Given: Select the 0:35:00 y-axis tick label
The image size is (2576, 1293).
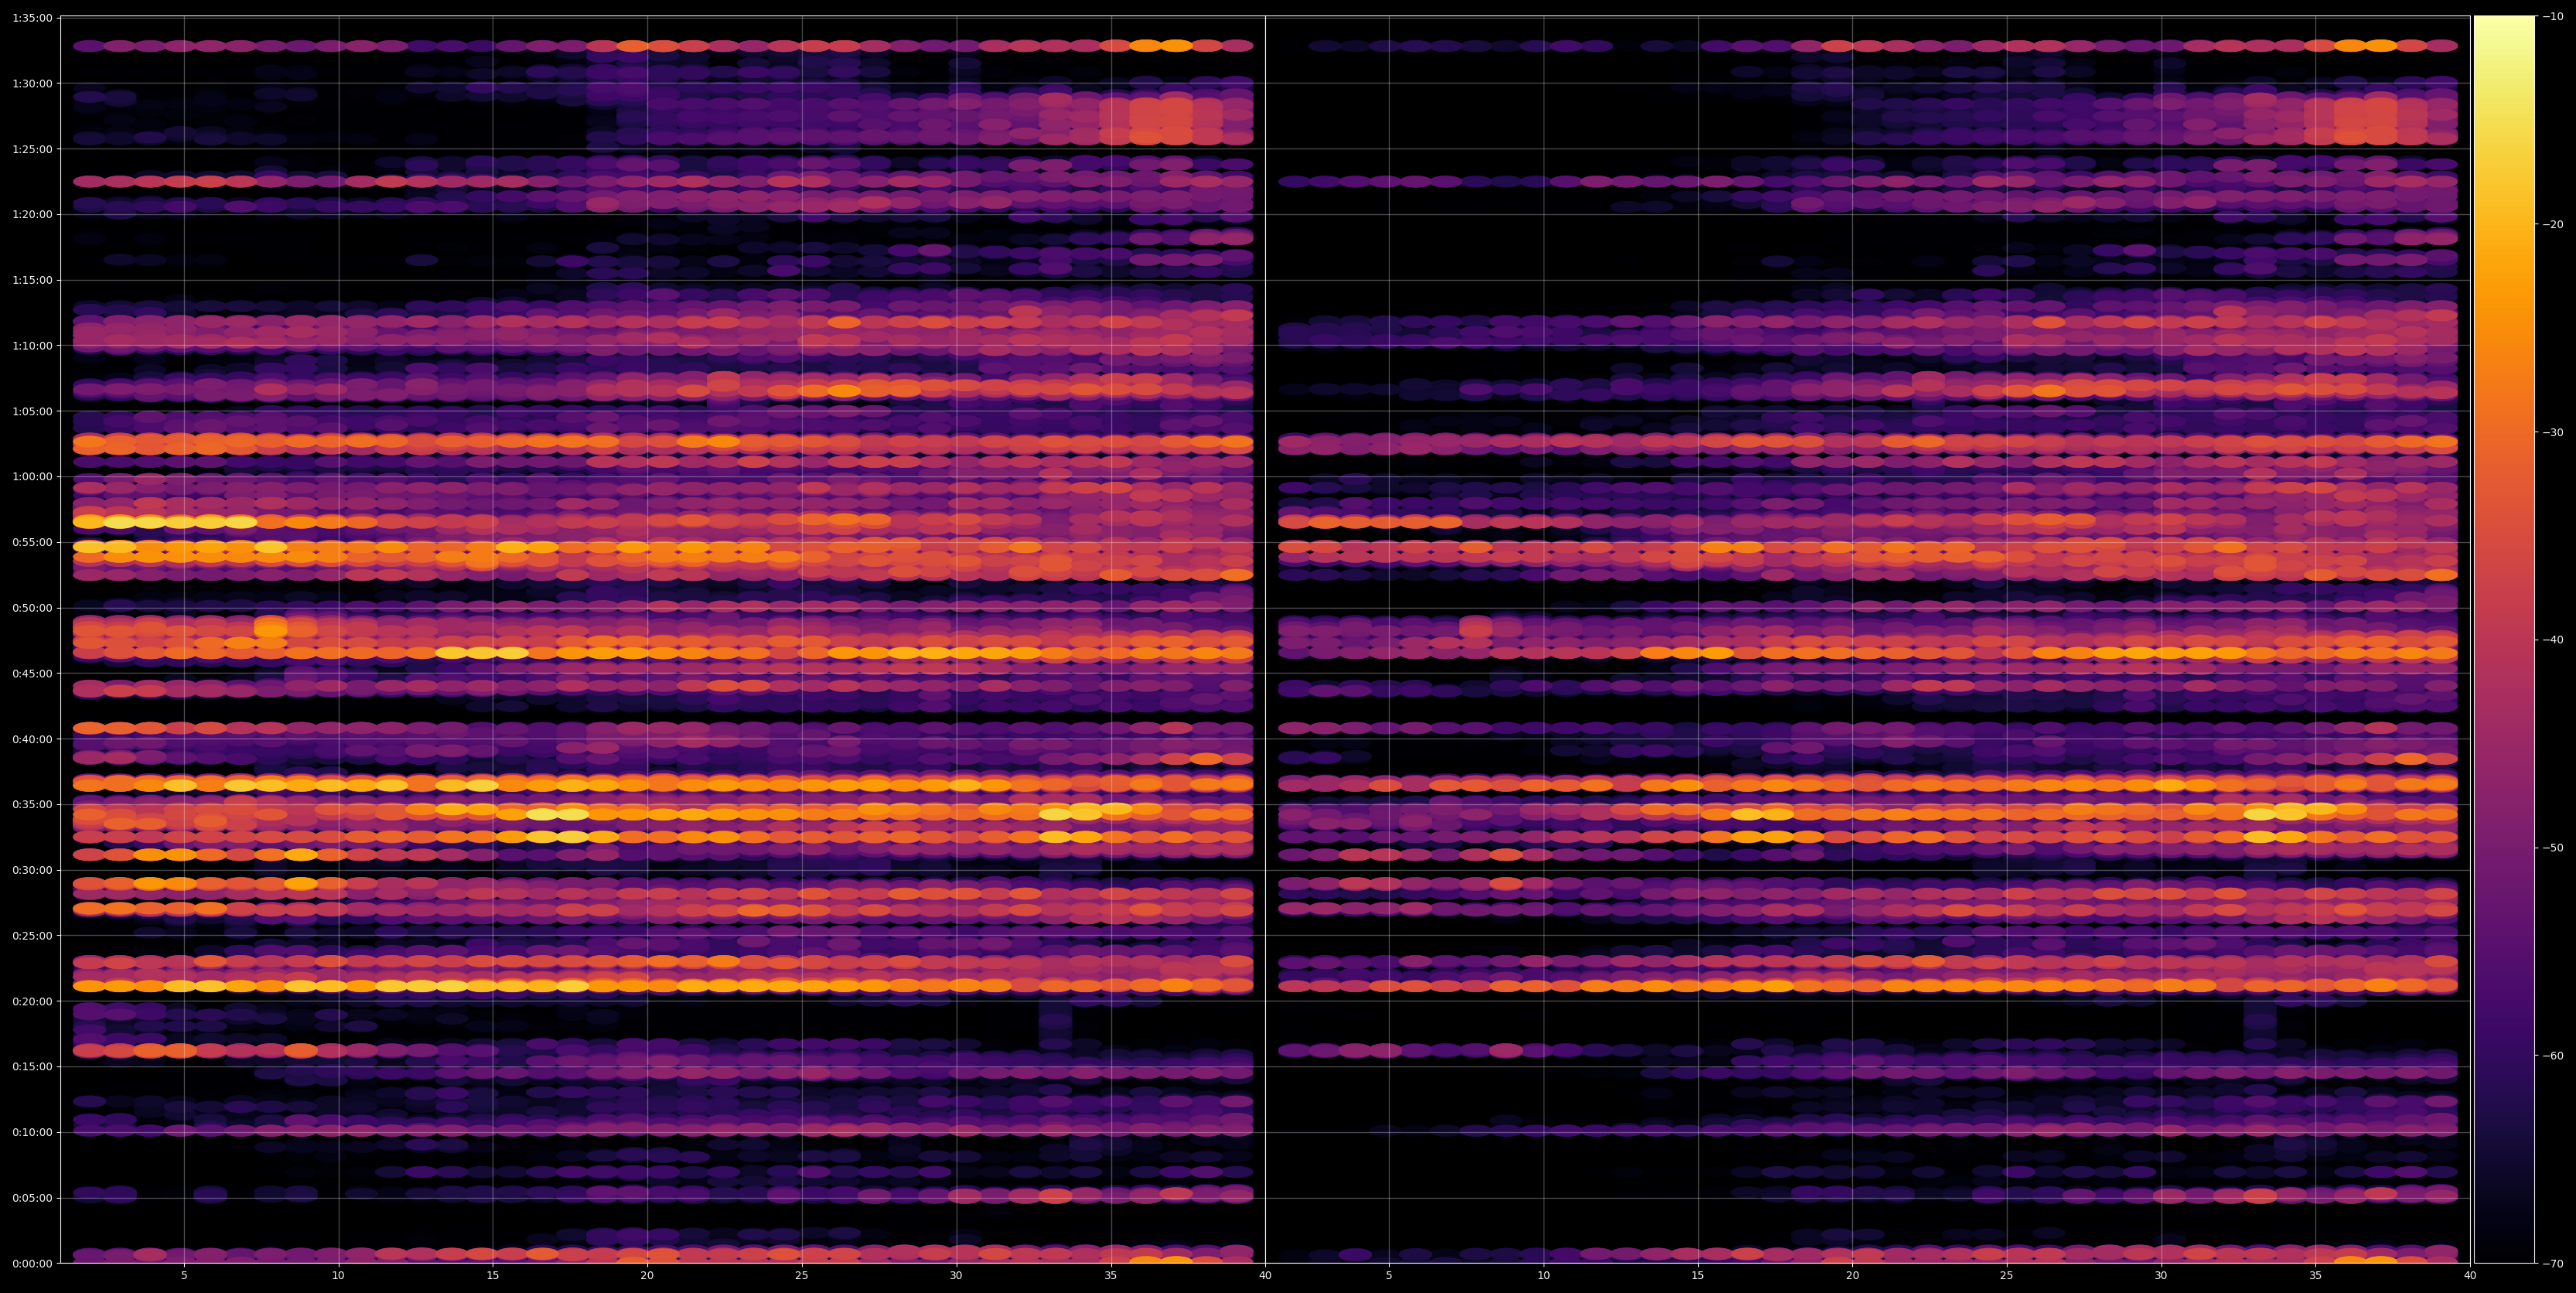Looking at the screenshot, I should click(x=33, y=804).
